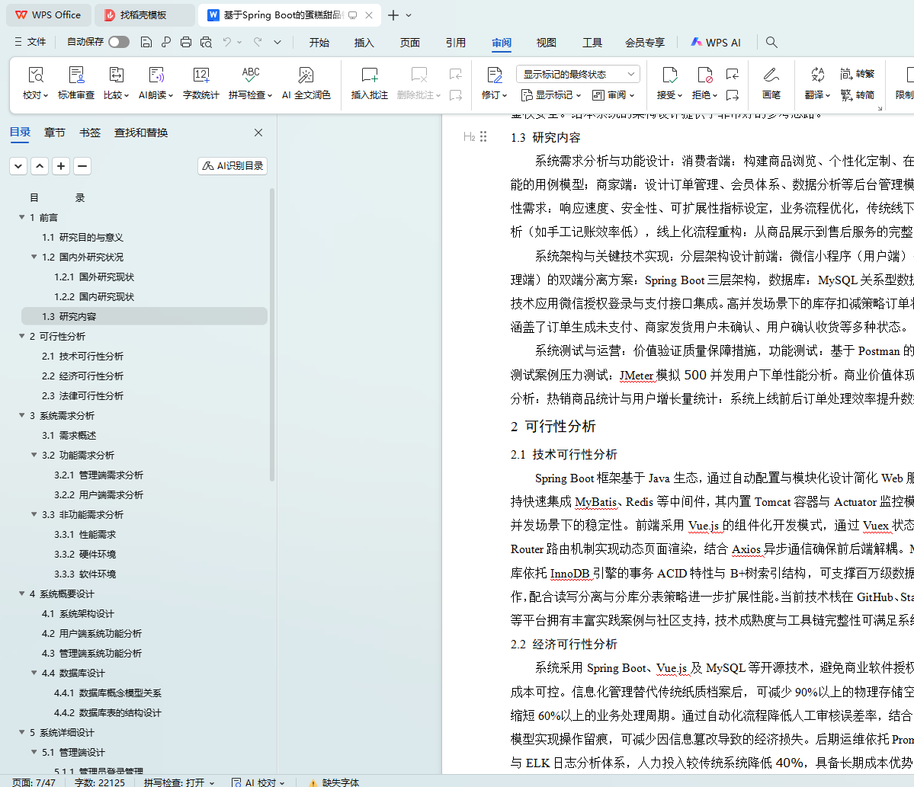Toggle the 自动保存 autosave switch
This screenshot has height=787, width=914.
coord(118,42)
